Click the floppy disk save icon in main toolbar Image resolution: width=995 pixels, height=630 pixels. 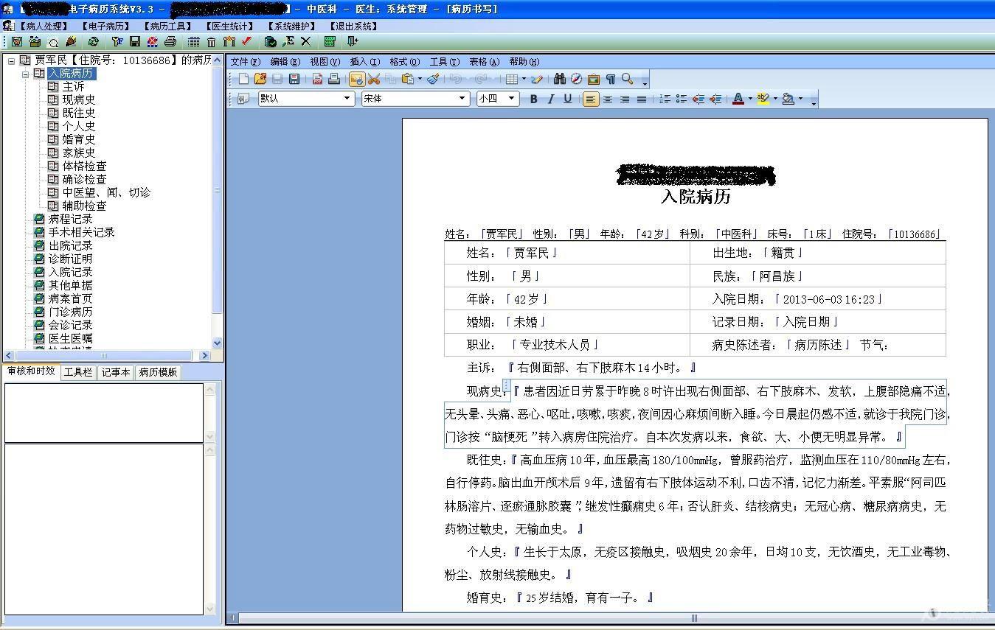click(x=135, y=41)
